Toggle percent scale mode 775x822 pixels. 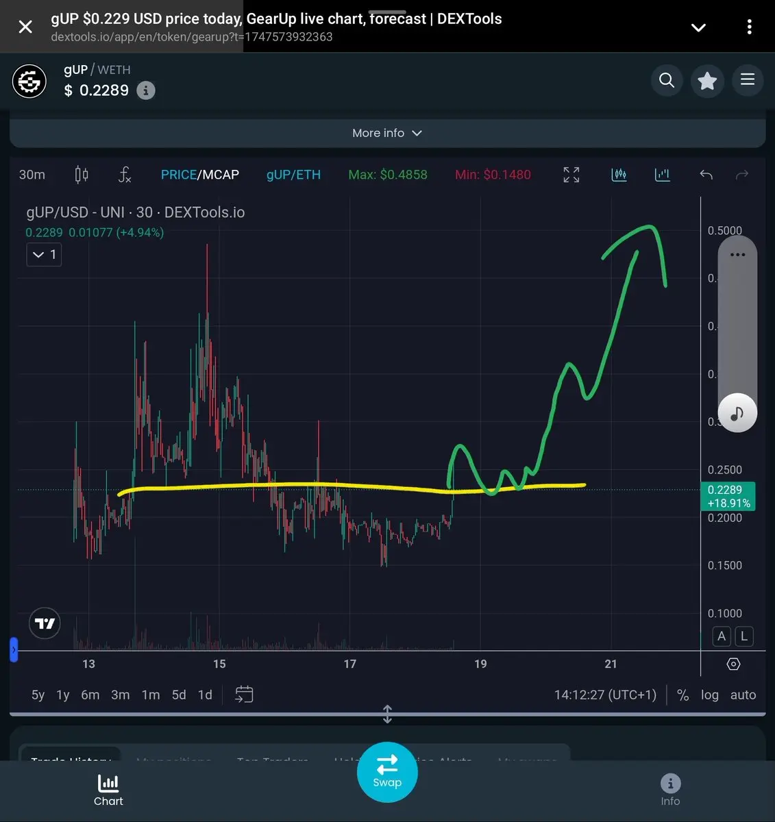coord(682,695)
